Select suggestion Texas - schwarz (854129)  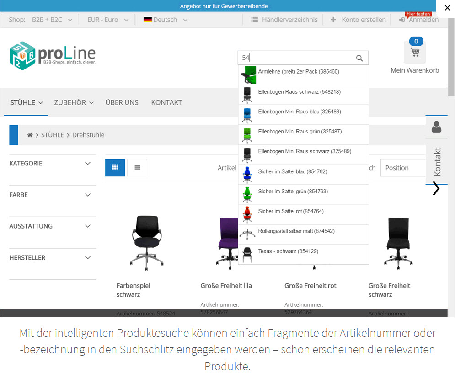[303, 254]
